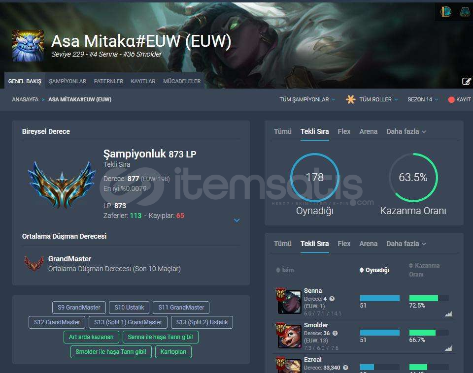
Task: Sort champions by İsim column
Action: tap(285, 270)
